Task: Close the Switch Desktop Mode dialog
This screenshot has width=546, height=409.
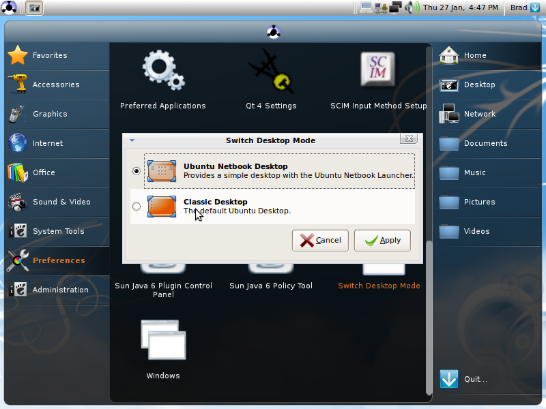Action: pyautogui.click(x=409, y=139)
